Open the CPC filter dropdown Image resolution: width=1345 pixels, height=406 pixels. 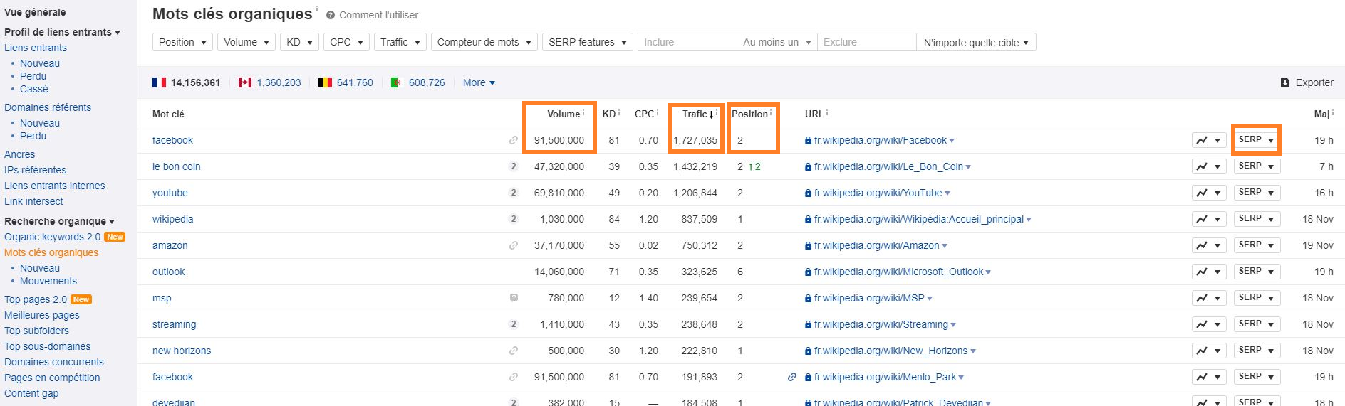click(x=346, y=42)
